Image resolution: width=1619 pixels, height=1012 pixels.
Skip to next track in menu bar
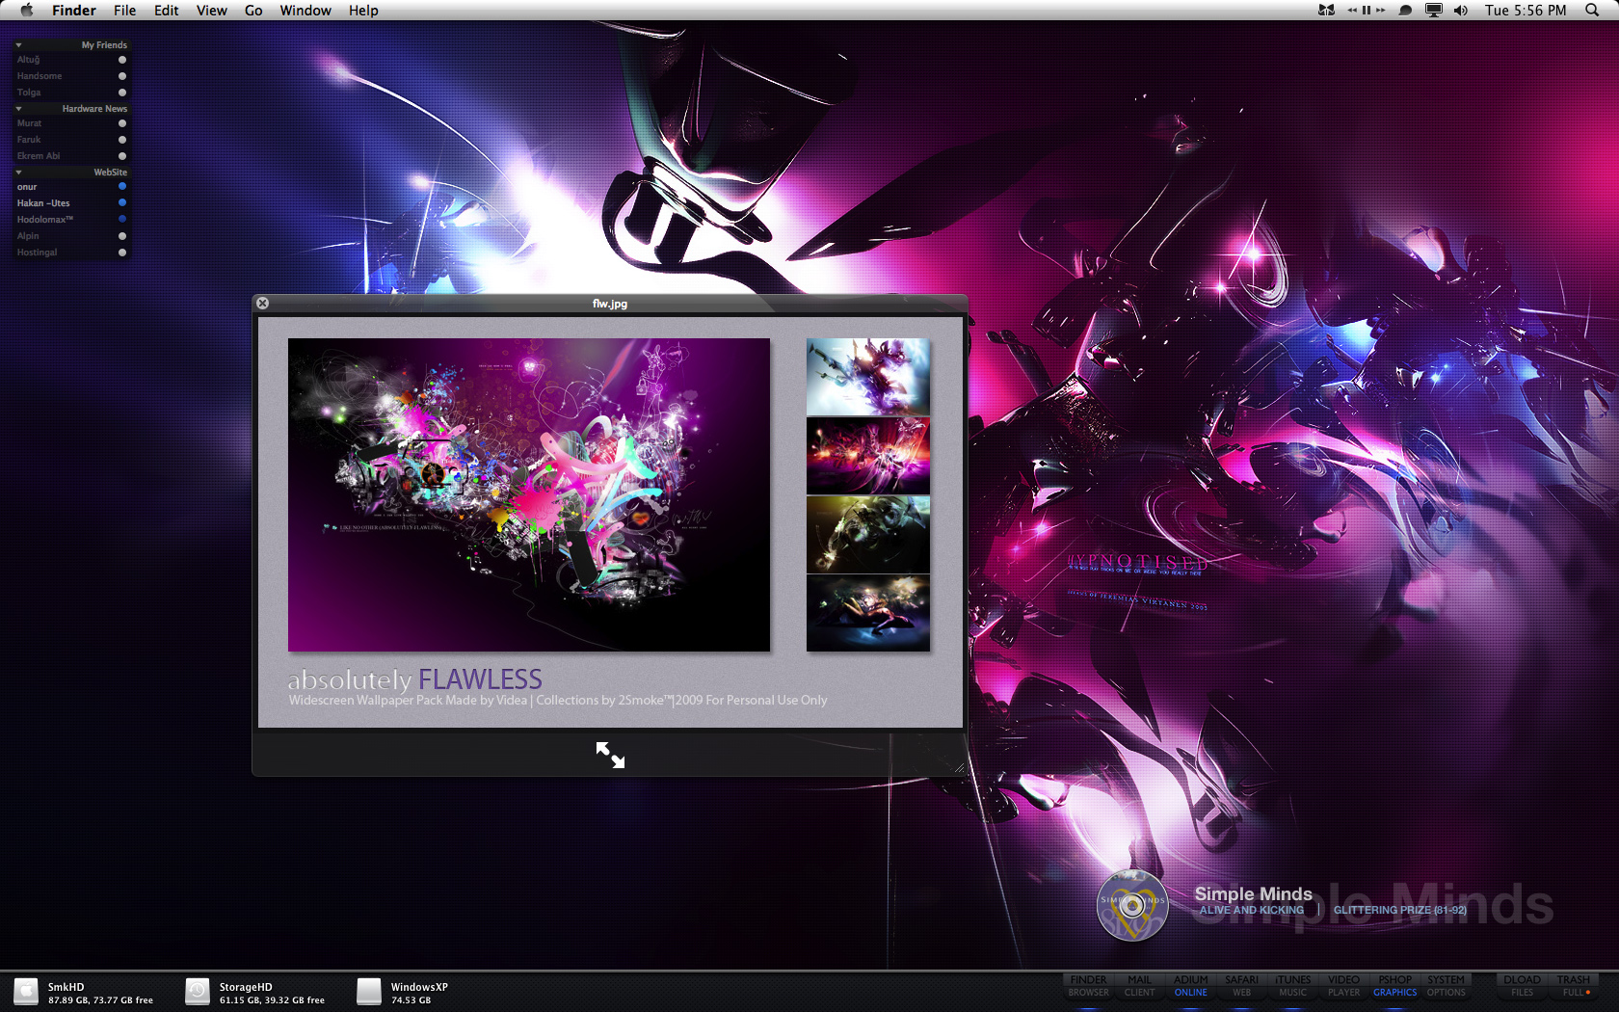click(x=1380, y=10)
